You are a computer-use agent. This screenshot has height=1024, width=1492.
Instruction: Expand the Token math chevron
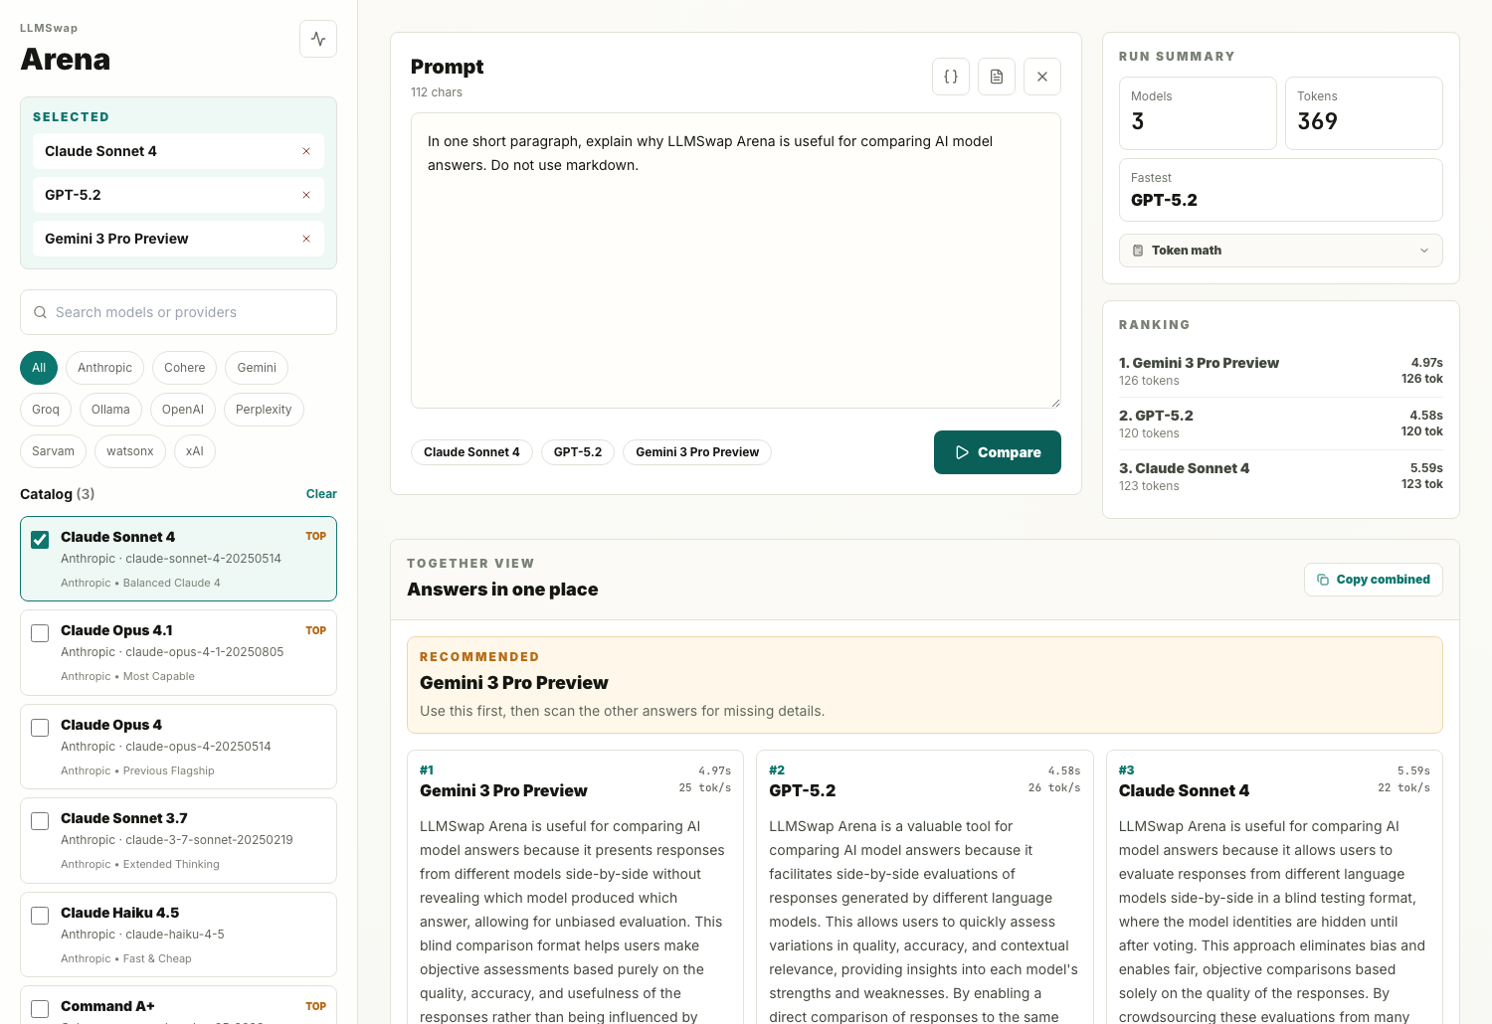tap(1424, 251)
